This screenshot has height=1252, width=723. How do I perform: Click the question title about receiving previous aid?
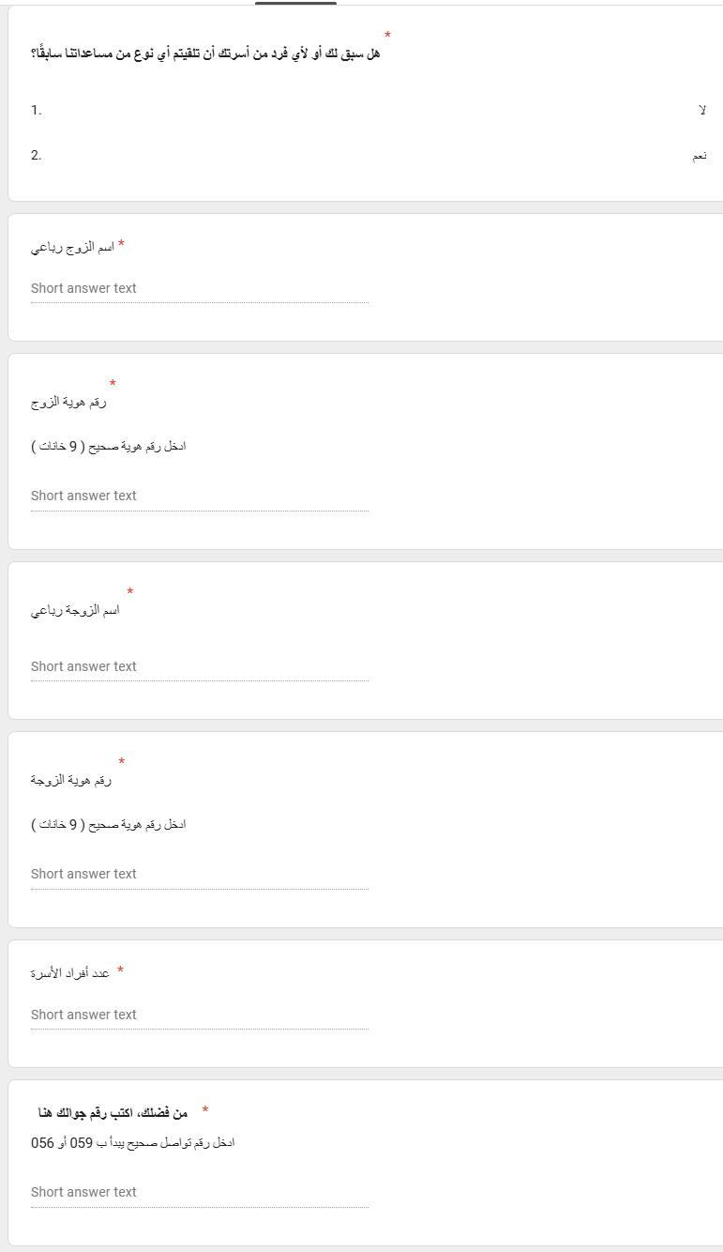tap(205, 53)
